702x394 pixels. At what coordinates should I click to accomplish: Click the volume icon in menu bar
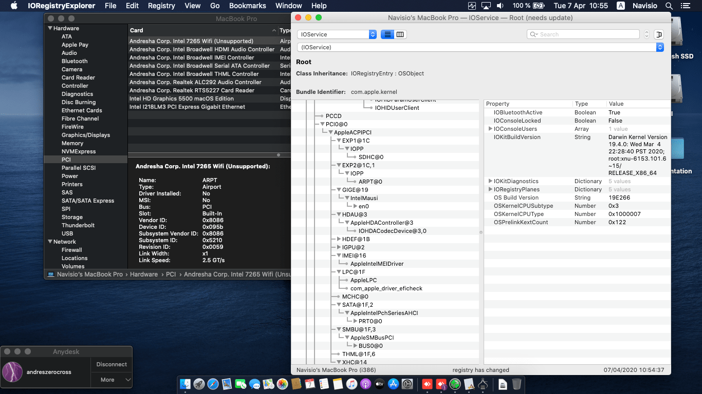(500, 6)
